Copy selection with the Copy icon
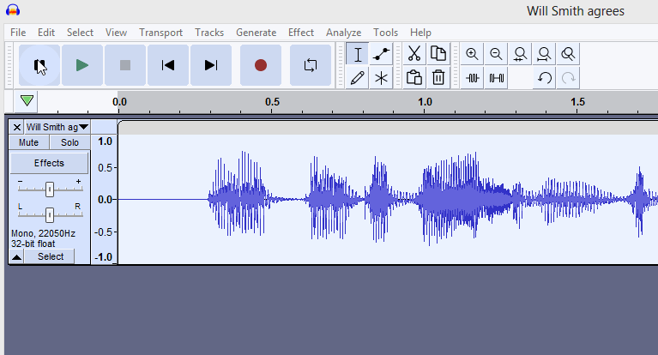 [x=438, y=54]
